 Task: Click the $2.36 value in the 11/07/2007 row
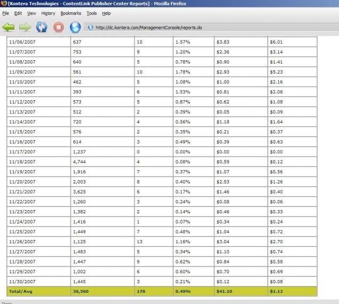coord(223,52)
